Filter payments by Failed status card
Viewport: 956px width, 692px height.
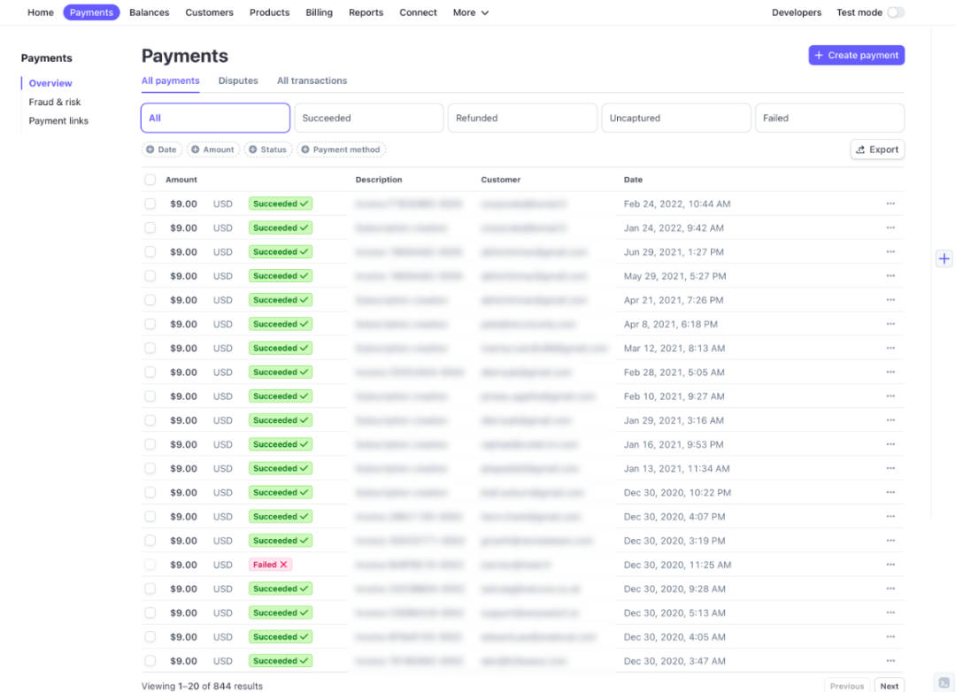[x=829, y=118]
